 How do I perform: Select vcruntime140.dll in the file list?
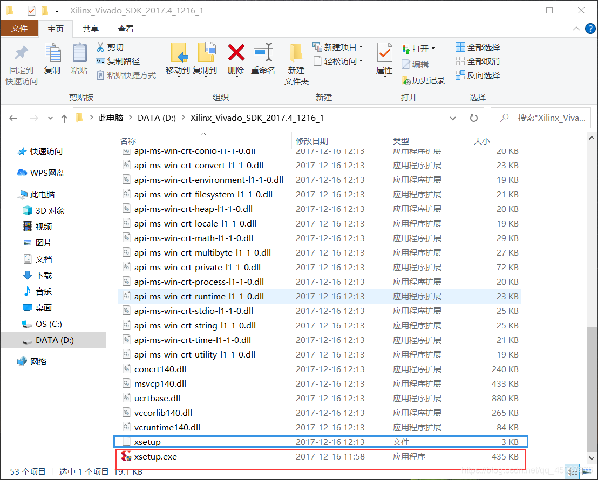click(x=321, y=427)
